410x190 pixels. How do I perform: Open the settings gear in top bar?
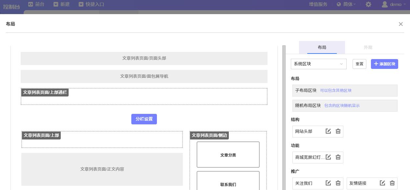pyautogui.click(x=368, y=4)
